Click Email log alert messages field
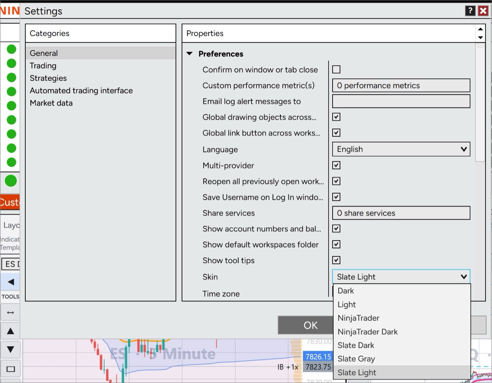This screenshot has height=383, width=492. coord(401,101)
